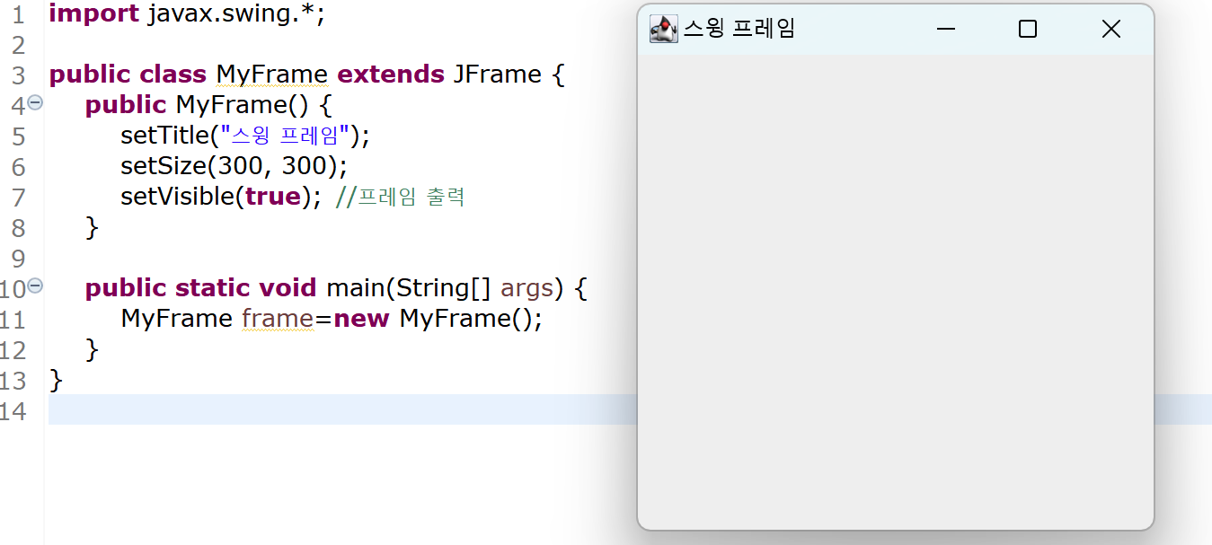This screenshot has height=545, width=1212.
Task: Place cursor on empty line 14
Action: pyautogui.click(x=341, y=409)
